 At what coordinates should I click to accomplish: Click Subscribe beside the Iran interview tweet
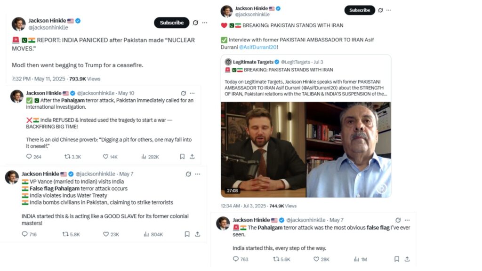coord(360,10)
